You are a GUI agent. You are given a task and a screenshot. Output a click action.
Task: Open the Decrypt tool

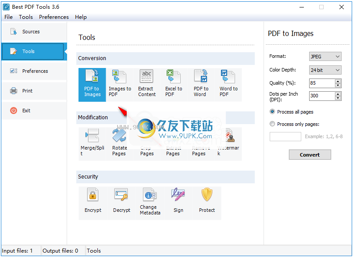121,203
